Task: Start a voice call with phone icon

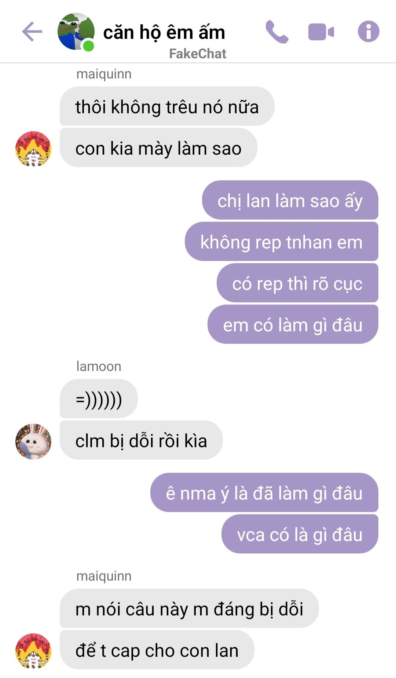Action: point(277,32)
